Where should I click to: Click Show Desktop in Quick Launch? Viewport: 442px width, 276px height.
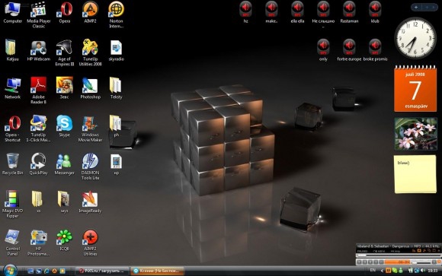[30, 271]
